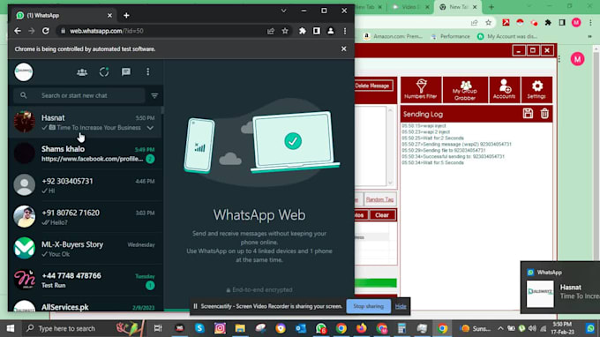Open chat with +92 303405731
Screen dimensions: 600x337
pos(85,185)
